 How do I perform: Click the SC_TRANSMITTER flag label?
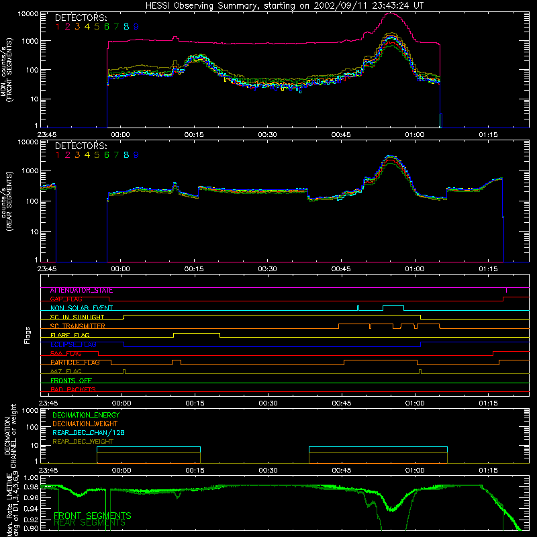pos(78,326)
